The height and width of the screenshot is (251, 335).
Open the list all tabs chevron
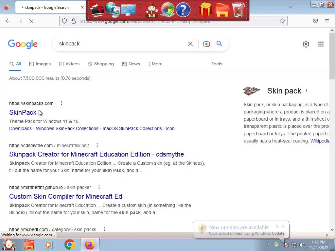coord(291,7)
